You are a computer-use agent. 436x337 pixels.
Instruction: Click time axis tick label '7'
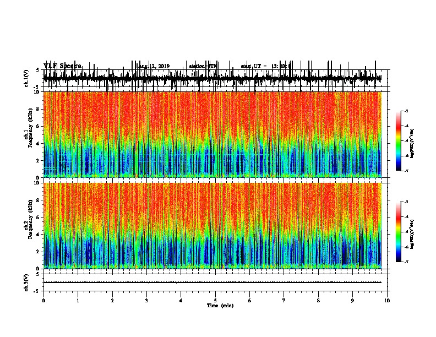[284, 301]
